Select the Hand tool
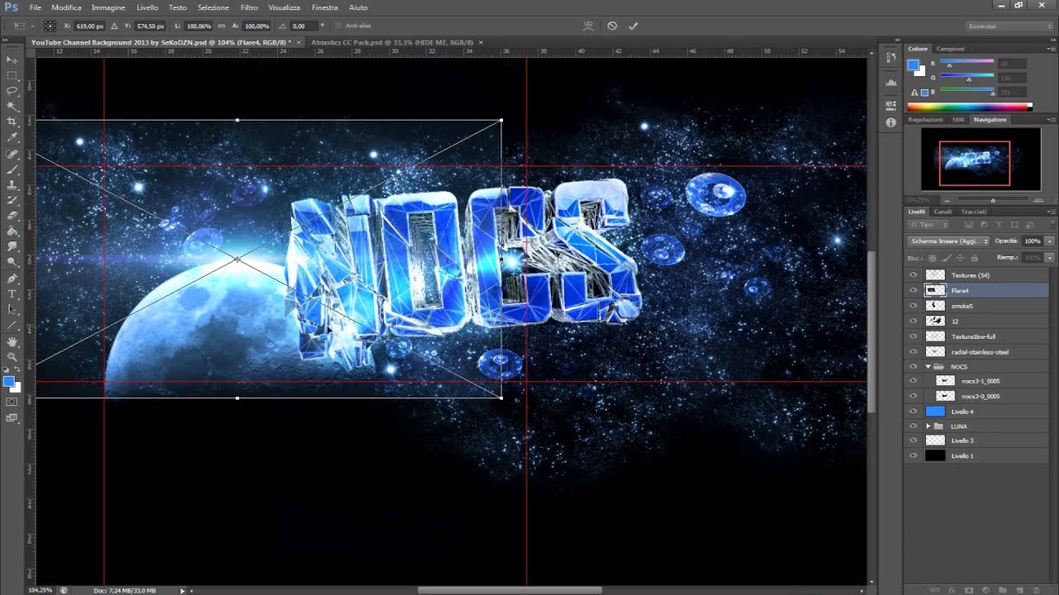The height and width of the screenshot is (595, 1059). 12,340
